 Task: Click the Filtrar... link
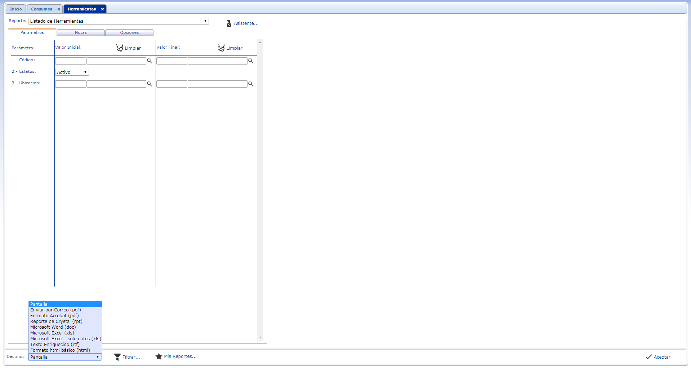pos(131,357)
